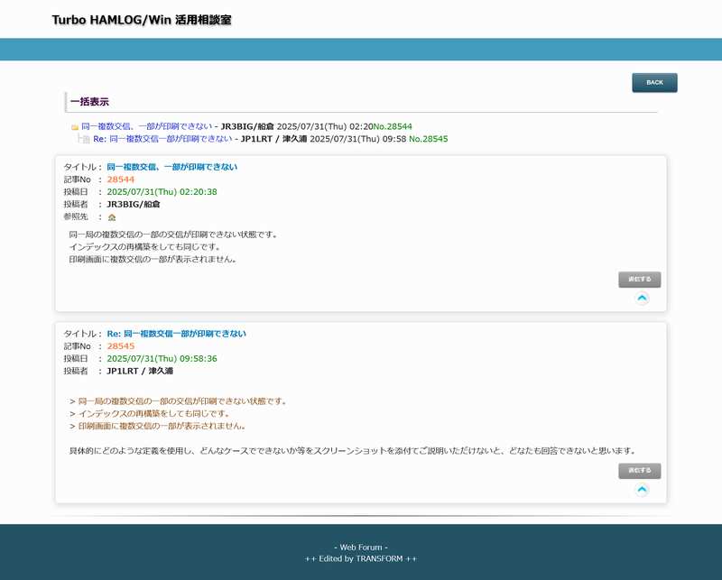Click the poster name JP1LRT / 津久浦 in the reply
Viewport: 722px width, 580px height.
140,371
